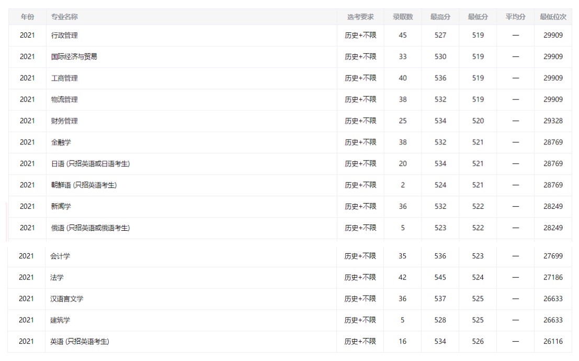
Task: Click the 最低位次 column header
Action: tap(553, 17)
